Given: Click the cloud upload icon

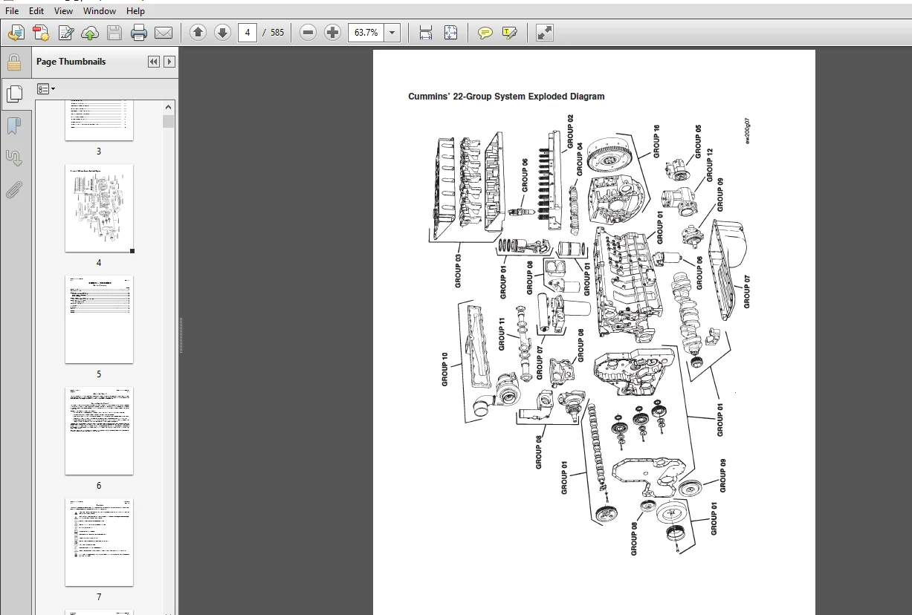Looking at the screenshot, I should (x=90, y=33).
